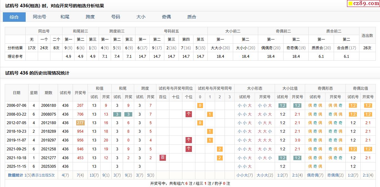This screenshot has width=380, height=187.
Task: Click the 连出数 column header
Action: tap(367, 35)
